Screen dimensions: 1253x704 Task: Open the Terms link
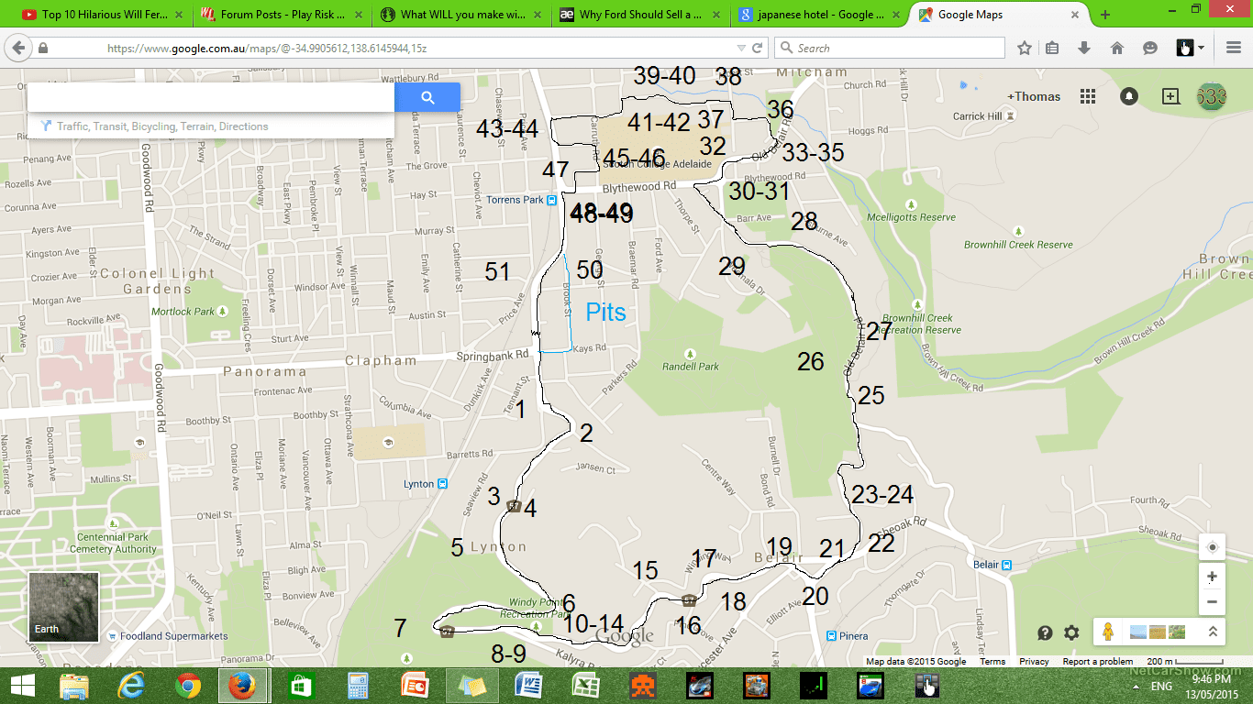tap(992, 661)
